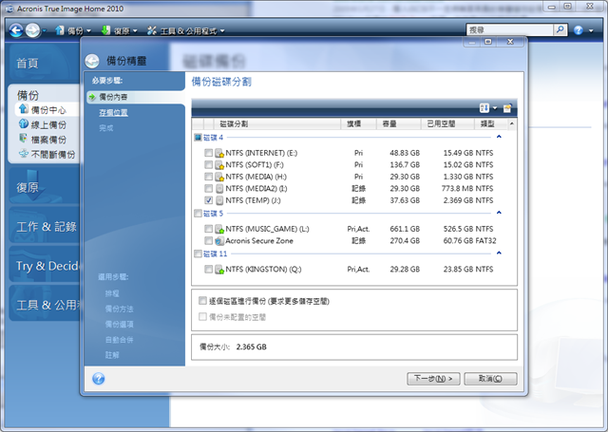
Task: Click the 不間斷備份 icon in sidebar
Action: click(x=24, y=153)
